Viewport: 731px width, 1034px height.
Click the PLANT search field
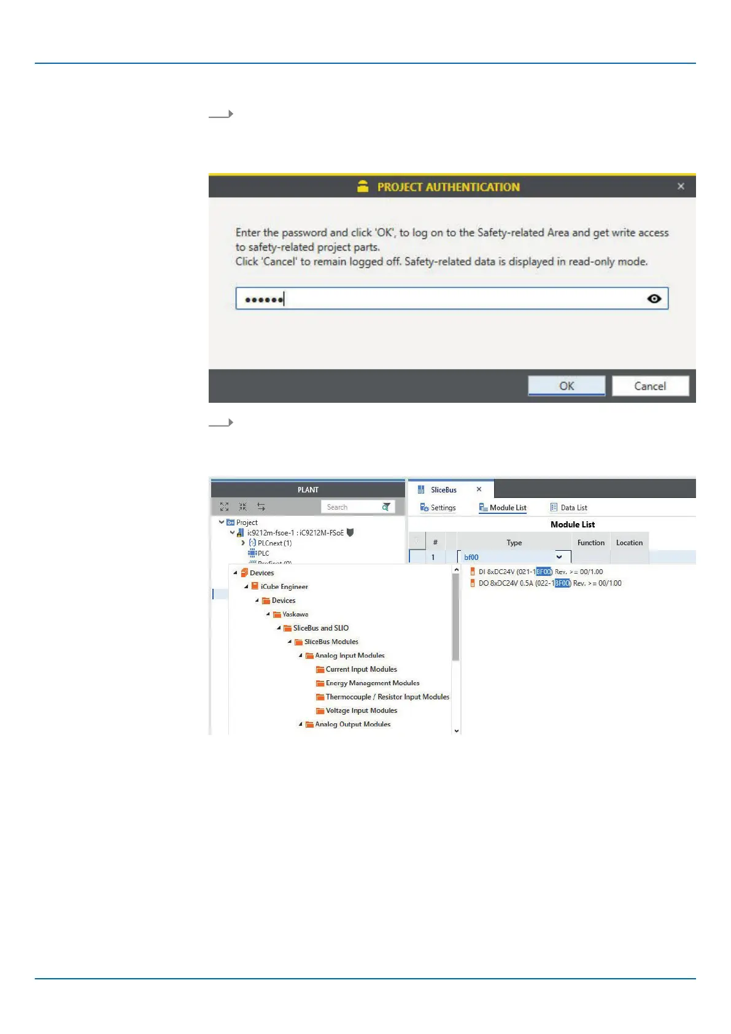358,507
